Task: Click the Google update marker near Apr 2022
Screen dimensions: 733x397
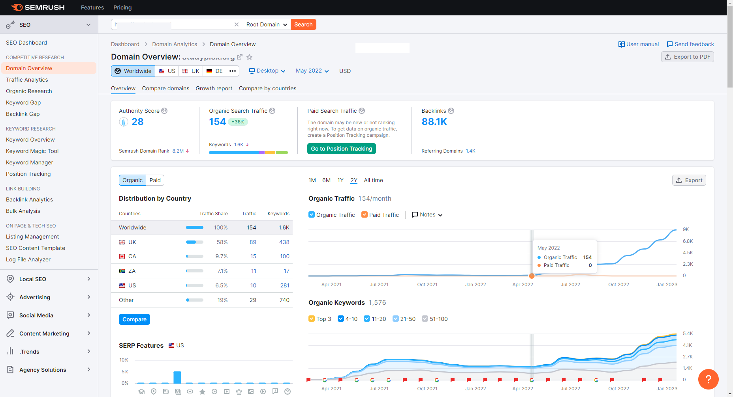Action: click(532, 380)
